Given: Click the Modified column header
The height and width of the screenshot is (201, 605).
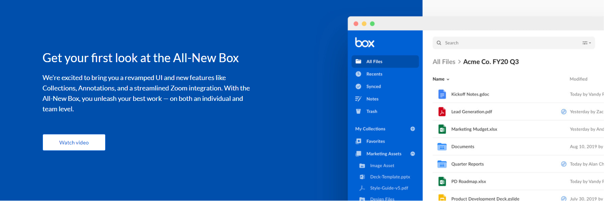Looking at the screenshot, I should pos(578,79).
